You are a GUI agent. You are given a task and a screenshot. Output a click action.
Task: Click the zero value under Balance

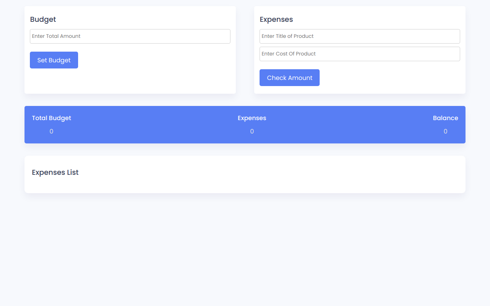point(445,132)
